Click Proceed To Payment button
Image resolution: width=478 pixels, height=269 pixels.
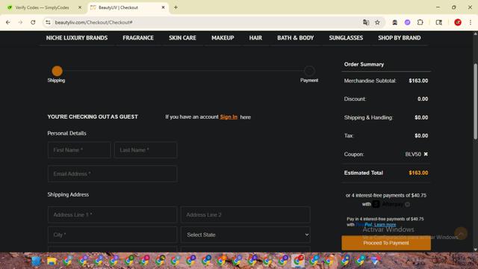[x=386, y=243]
